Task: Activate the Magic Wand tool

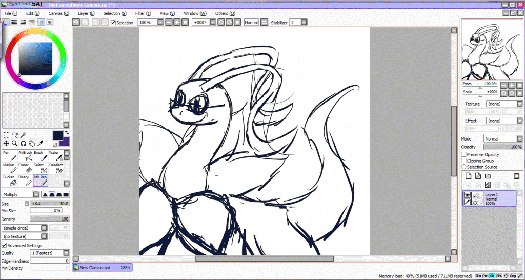Action: [x=24, y=135]
